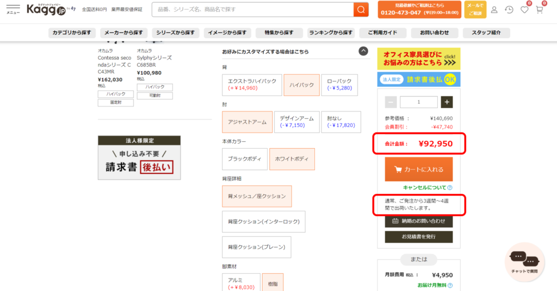The image size is (557, 291).
Task: Open イメージから探す menu
Action: 227,33
